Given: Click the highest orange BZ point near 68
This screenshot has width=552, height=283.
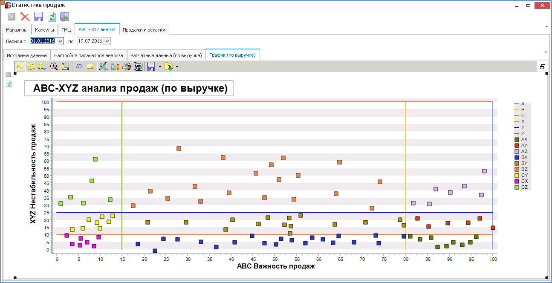Looking at the screenshot, I should pos(179,148).
